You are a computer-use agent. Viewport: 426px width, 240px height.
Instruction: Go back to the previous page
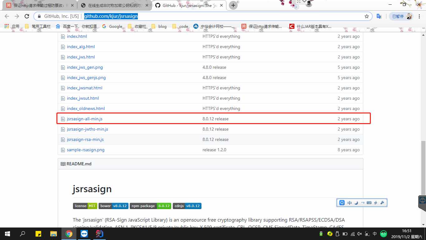point(7,16)
